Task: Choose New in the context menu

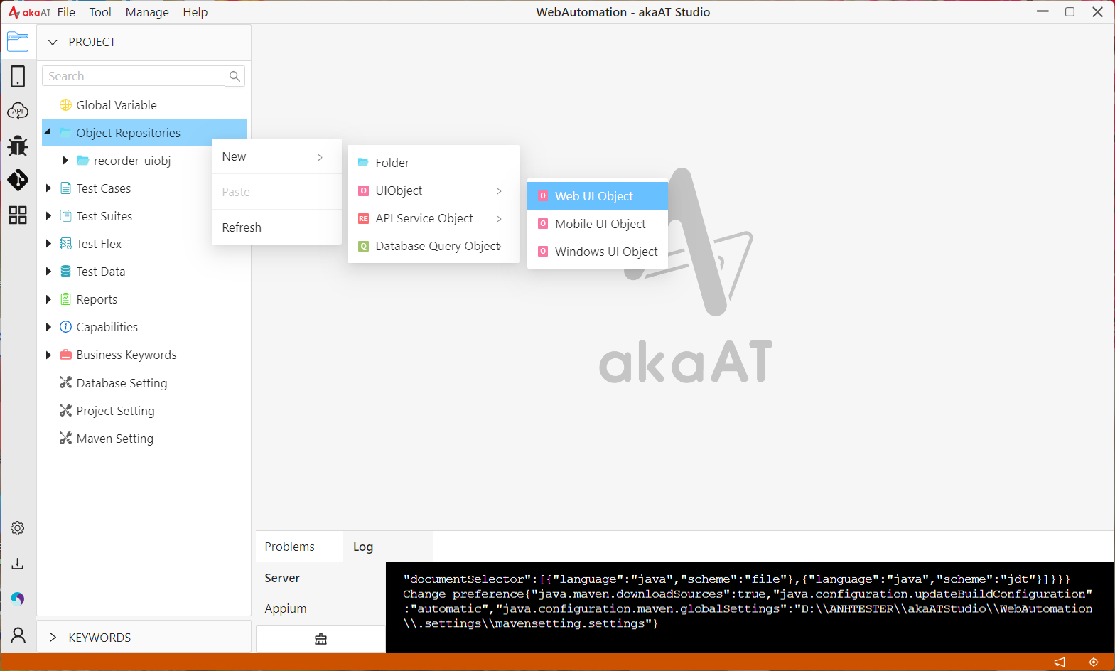Action: tap(276, 157)
